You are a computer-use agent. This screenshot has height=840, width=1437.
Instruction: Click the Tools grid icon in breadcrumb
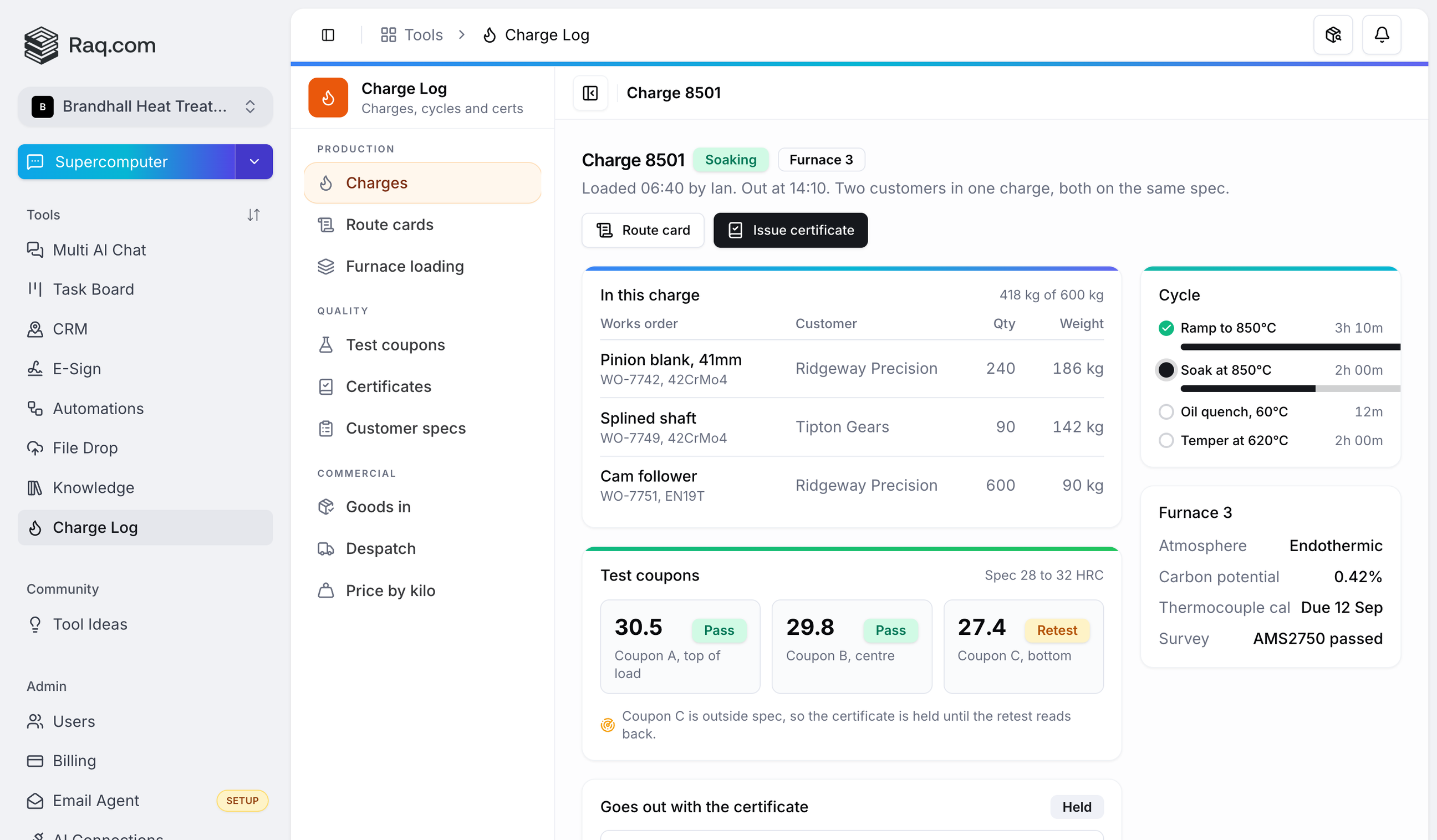click(x=388, y=35)
